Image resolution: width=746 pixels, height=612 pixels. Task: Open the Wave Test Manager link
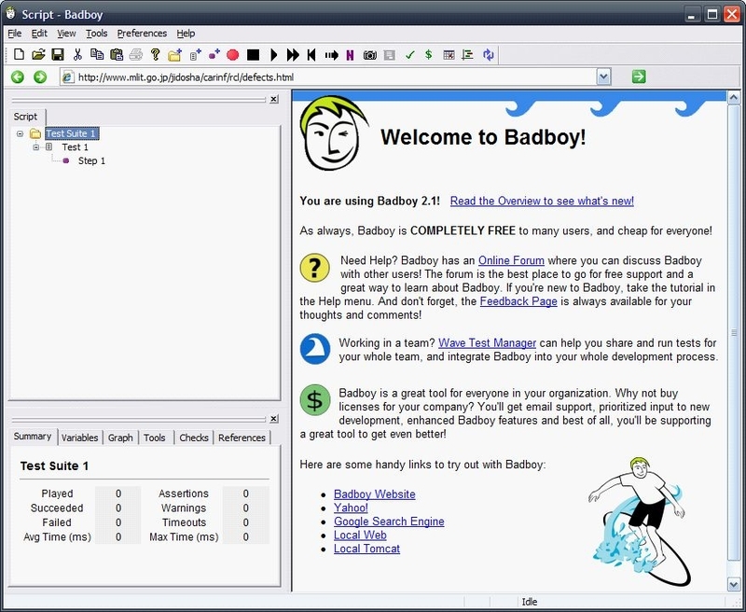tap(487, 343)
